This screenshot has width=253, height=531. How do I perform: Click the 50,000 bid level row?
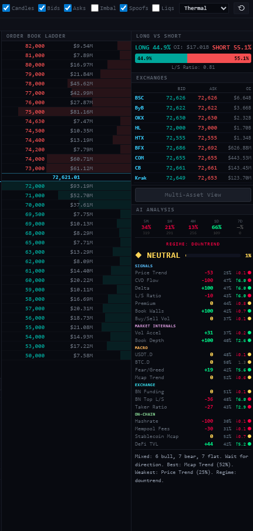click(66, 355)
